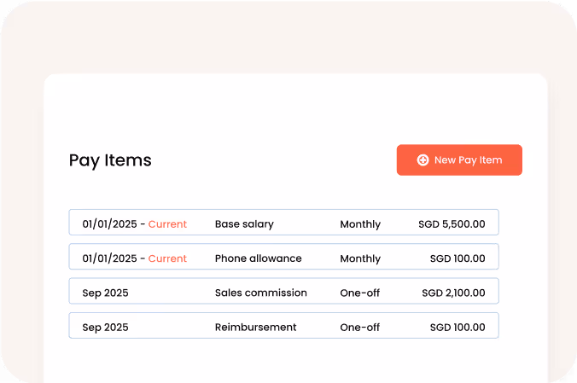Click One-off frequency on Reimbursement row
The height and width of the screenshot is (383, 577).
(360, 327)
